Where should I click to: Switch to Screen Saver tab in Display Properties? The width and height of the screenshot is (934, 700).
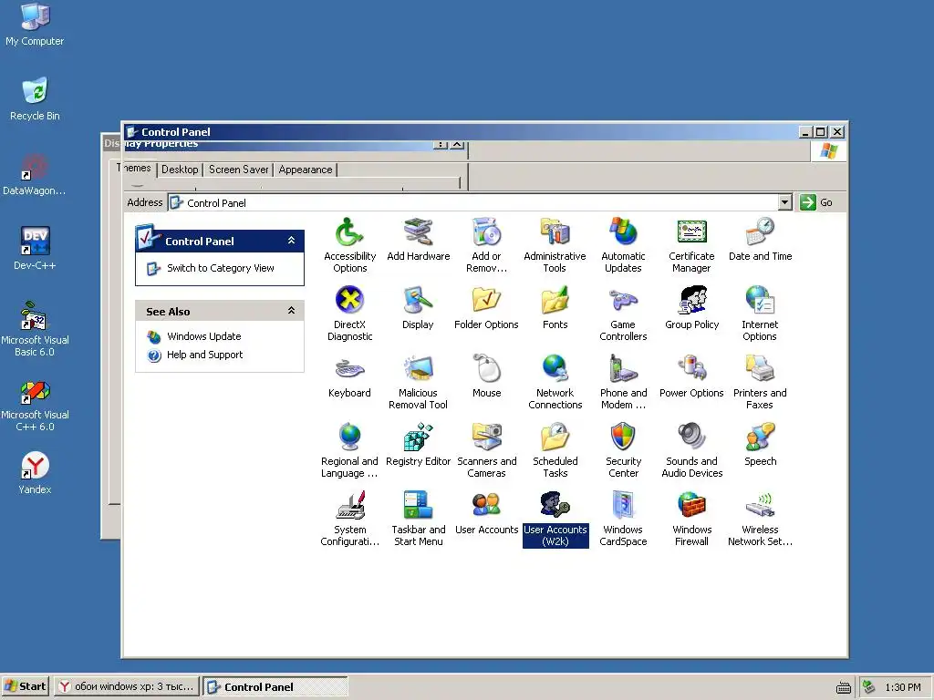click(238, 170)
